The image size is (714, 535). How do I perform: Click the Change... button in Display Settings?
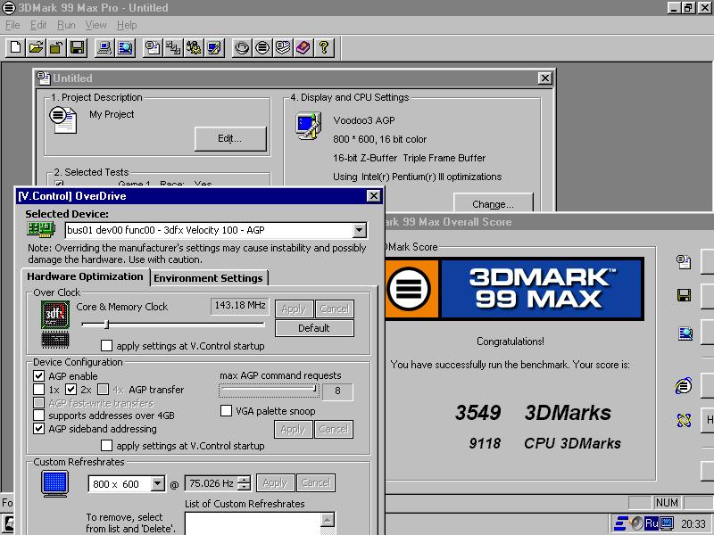(494, 204)
